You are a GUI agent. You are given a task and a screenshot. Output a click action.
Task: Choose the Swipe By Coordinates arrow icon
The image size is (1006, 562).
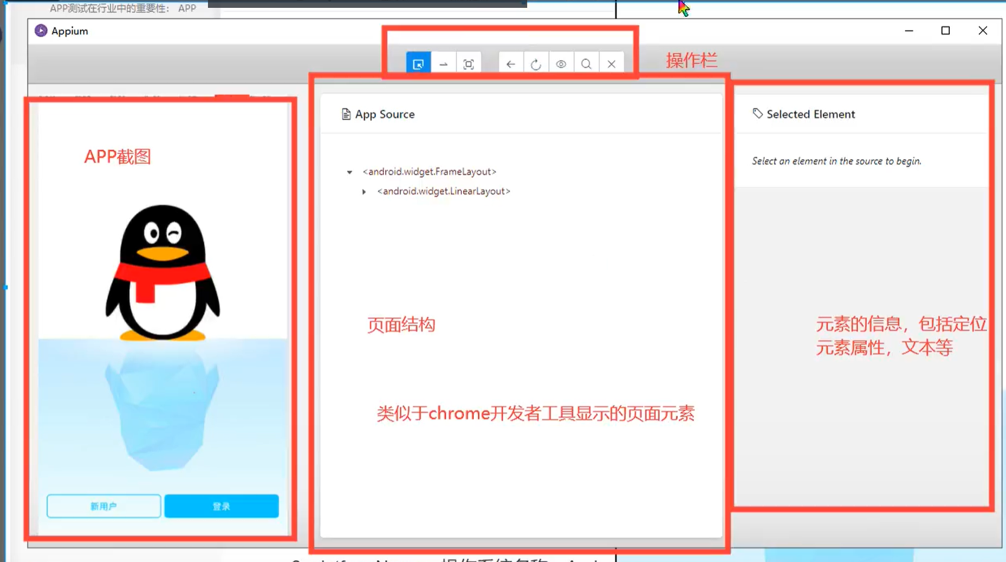pos(444,64)
